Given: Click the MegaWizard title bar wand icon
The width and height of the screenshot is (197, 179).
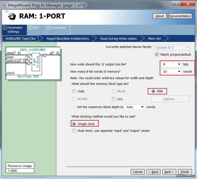Looking at the screenshot, I should tap(4, 5).
